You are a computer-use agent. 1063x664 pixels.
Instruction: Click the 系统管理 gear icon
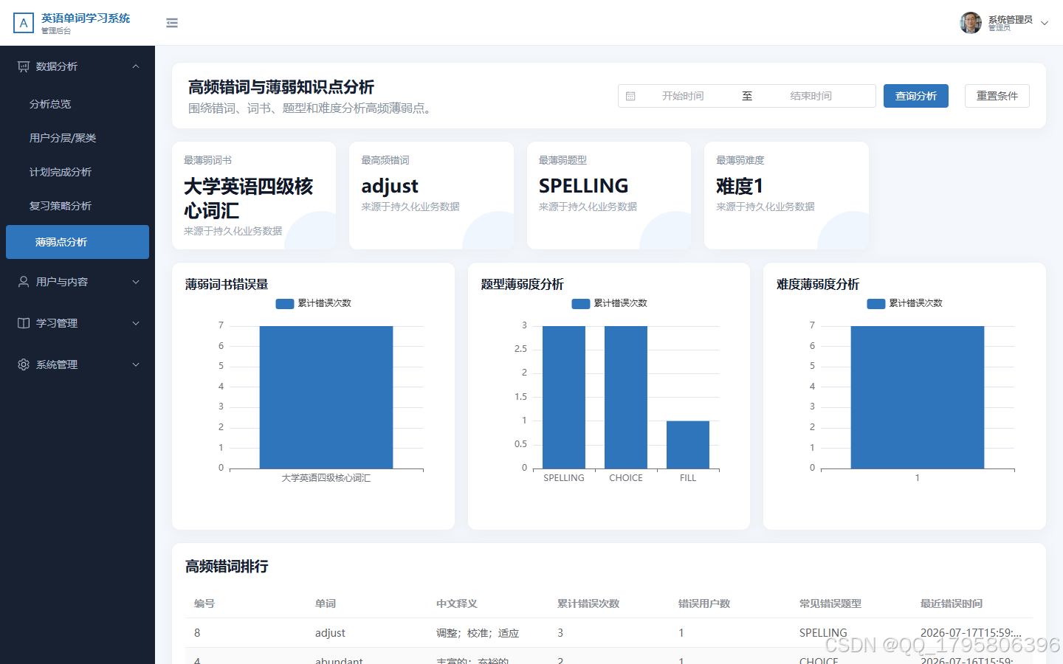pyautogui.click(x=24, y=364)
